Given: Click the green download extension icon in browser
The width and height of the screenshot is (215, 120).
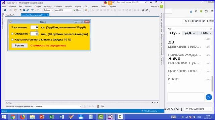Looking at the screenshot, I should [x=201, y=11].
